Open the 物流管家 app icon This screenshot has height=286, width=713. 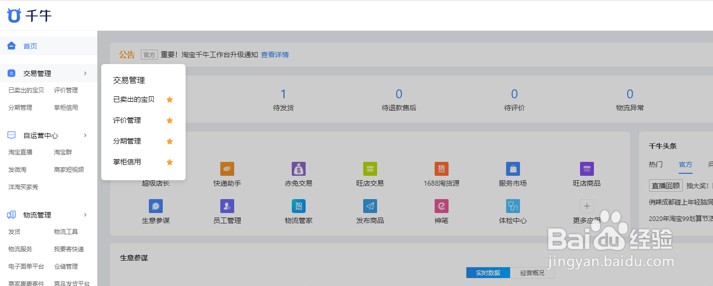[x=299, y=206]
